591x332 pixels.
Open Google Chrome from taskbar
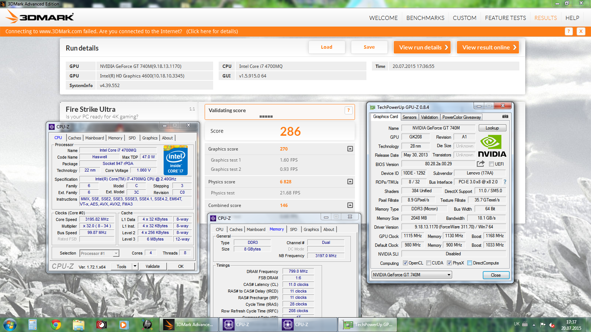pos(56,325)
